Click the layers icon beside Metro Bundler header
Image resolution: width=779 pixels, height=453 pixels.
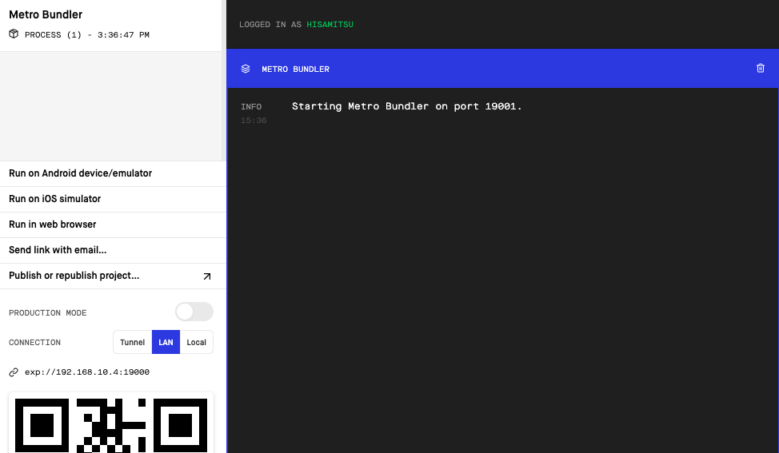pos(246,69)
